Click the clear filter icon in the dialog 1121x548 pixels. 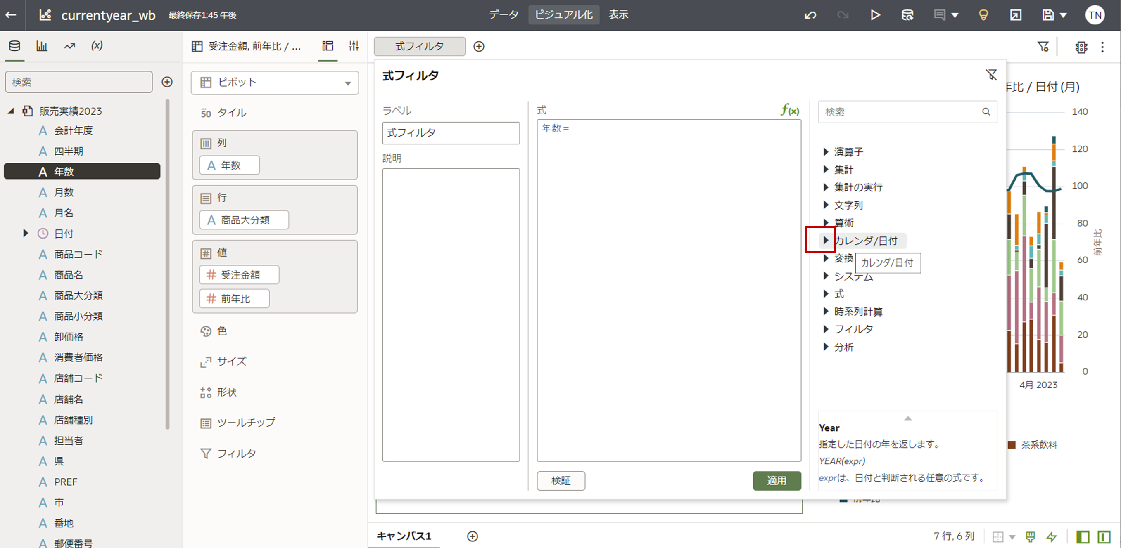pyautogui.click(x=991, y=75)
